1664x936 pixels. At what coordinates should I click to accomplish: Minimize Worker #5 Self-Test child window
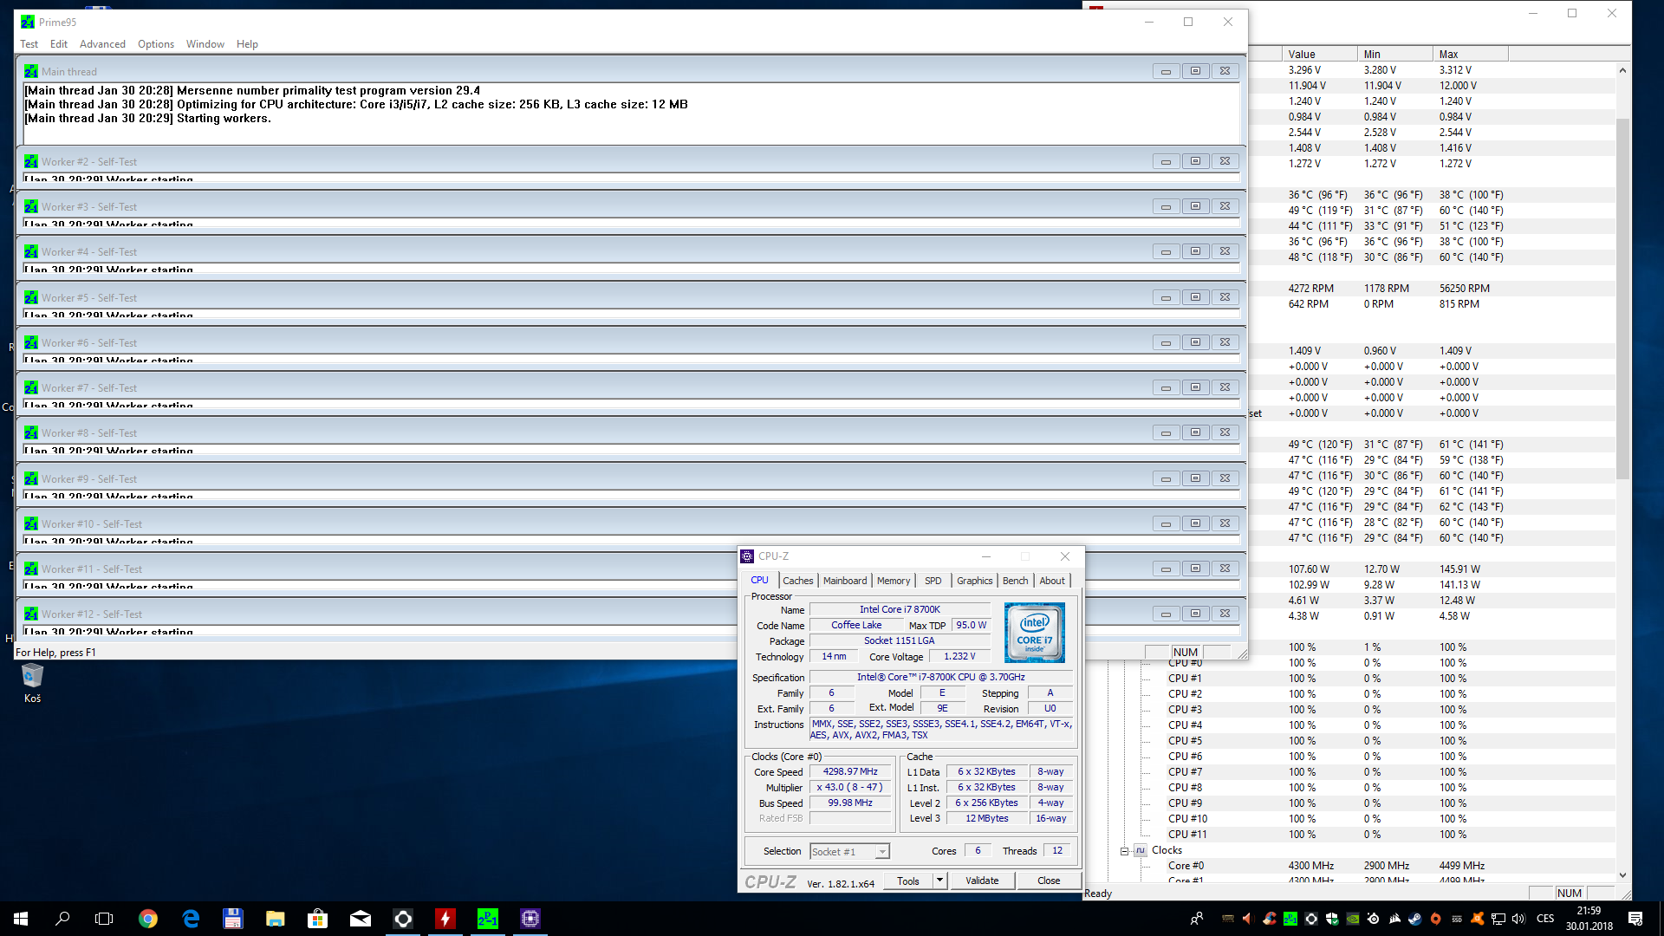[1166, 297]
